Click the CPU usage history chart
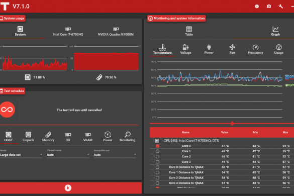294x196 pixels. click(x=35, y=58)
